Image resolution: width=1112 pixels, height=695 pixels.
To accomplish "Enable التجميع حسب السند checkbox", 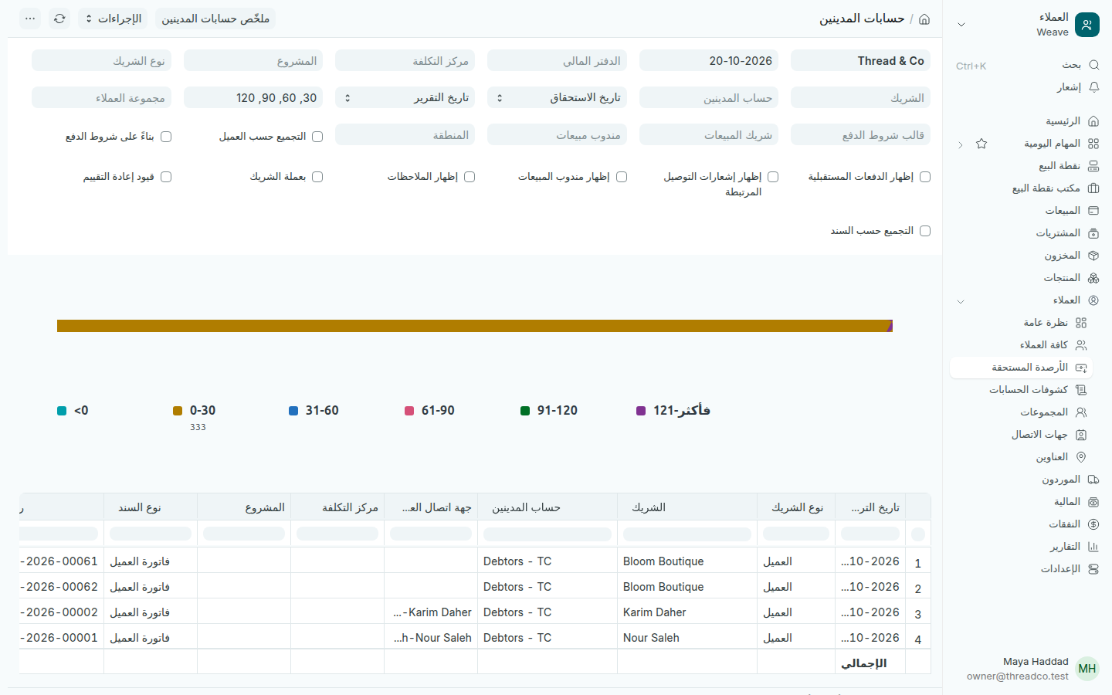I will 925,231.
